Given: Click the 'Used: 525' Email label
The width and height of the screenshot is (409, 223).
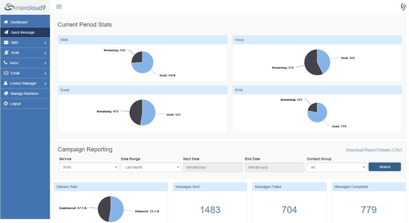Looking at the screenshot, I should [173, 114].
